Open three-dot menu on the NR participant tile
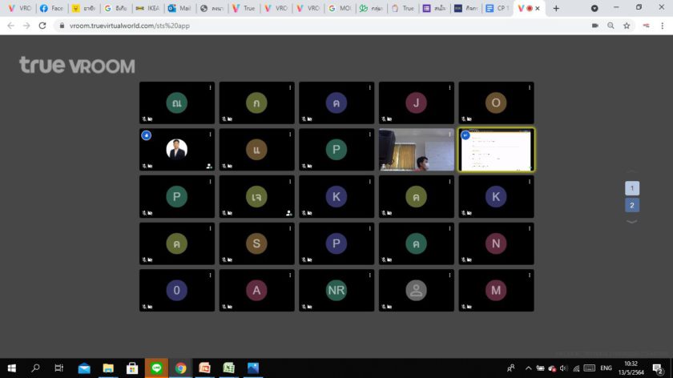The height and width of the screenshot is (378, 673). tap(370, 275)
